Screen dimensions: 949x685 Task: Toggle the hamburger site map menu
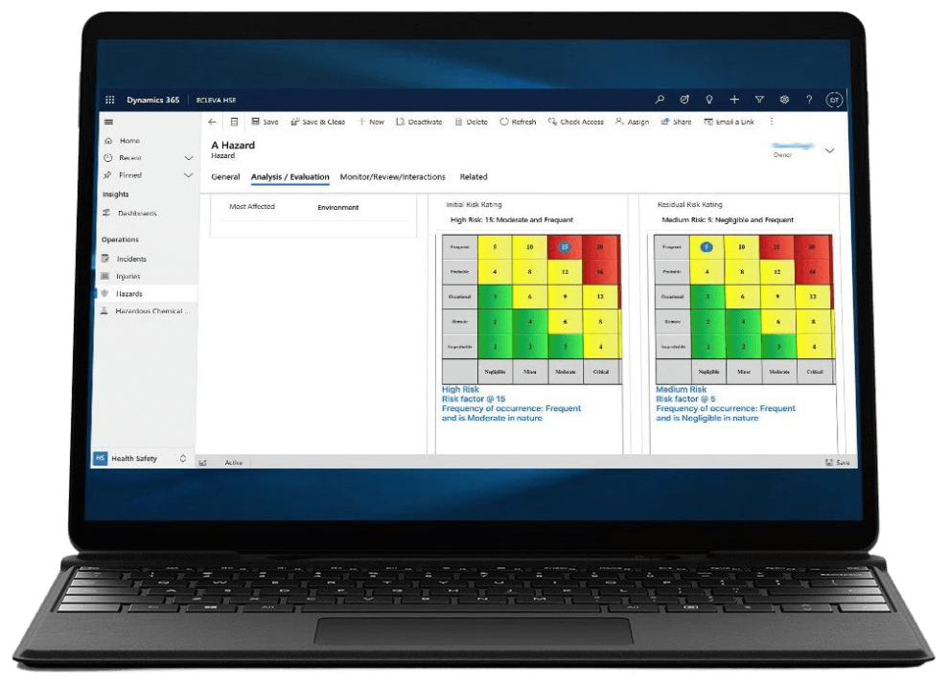[x=109, y=122]
